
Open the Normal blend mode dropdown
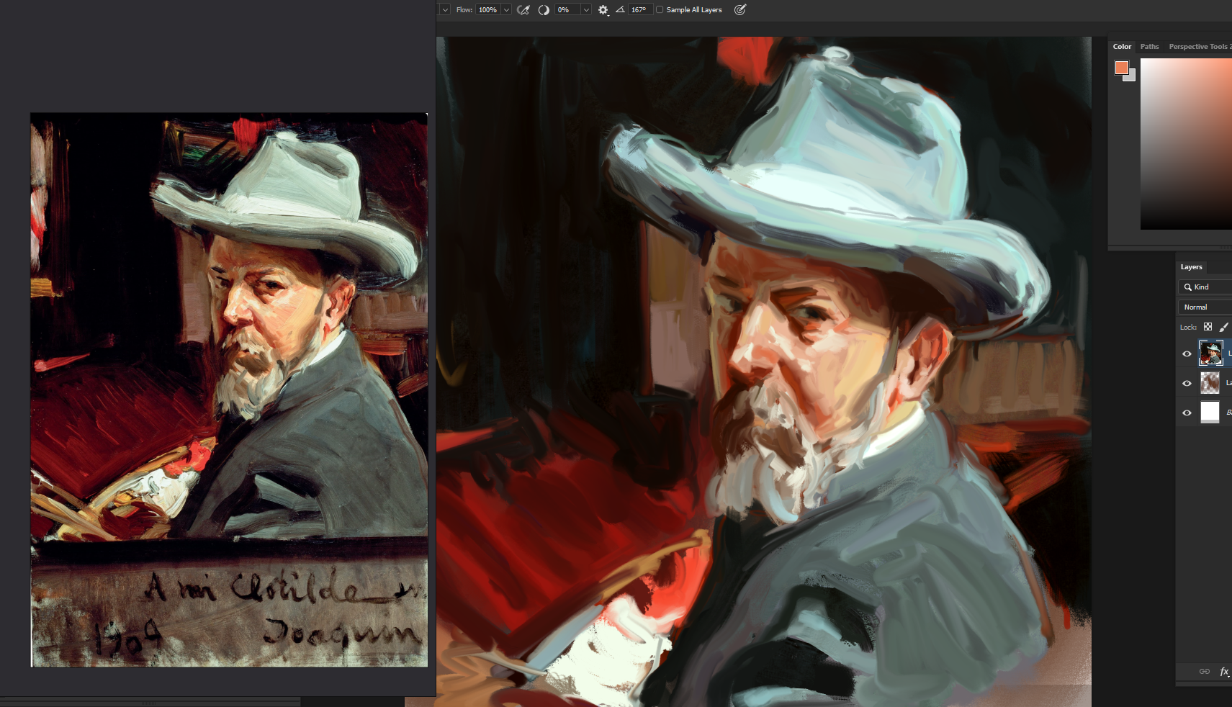[1205, 307]
